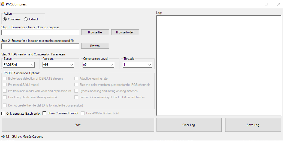Click the Save Log button
The height and width of the screenshot is (141, 283).
click(253, 125)
